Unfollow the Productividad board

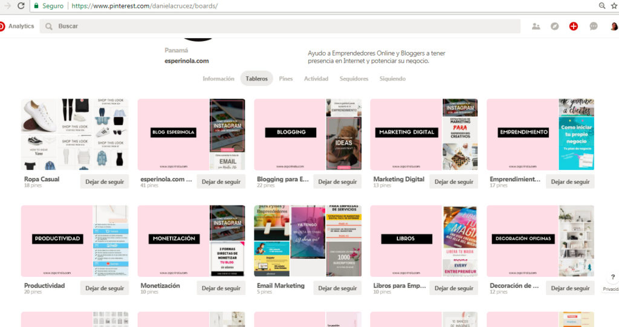[x=105, y=288]
